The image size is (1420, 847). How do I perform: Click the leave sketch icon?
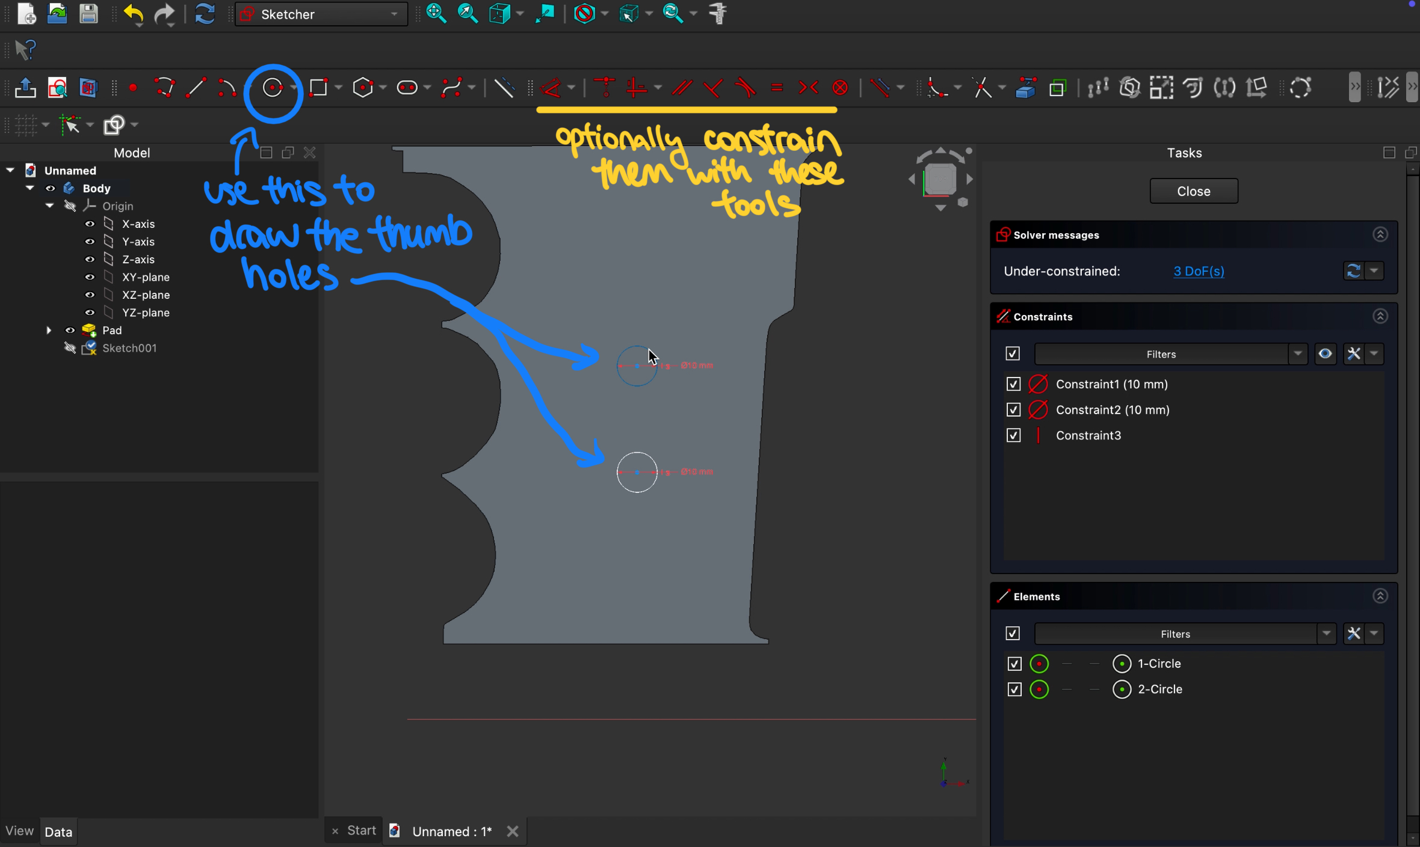click(25, 88)
